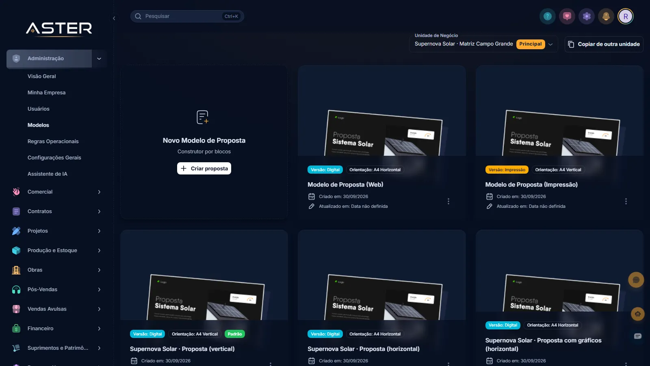
Task: Click Supernova Solar · Proposta com gráficos title
Action: click(x=543, y=344)
